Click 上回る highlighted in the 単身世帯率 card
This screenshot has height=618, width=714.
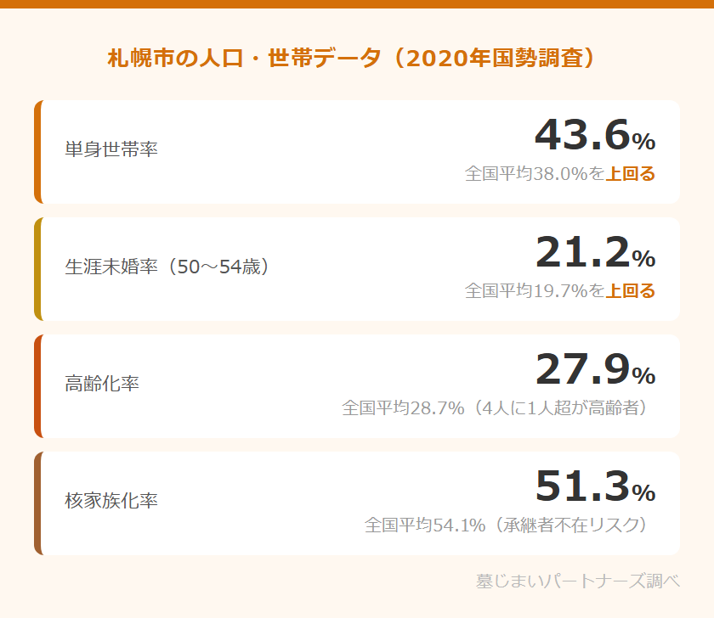point(630,174)
